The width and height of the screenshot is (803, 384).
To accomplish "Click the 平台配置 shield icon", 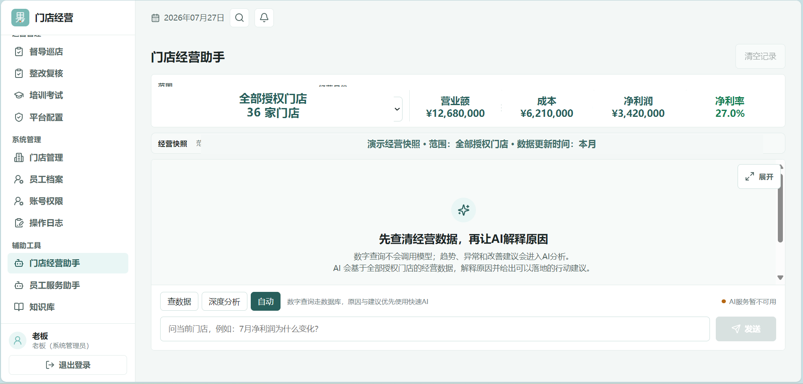I will (x=19, y=117).
